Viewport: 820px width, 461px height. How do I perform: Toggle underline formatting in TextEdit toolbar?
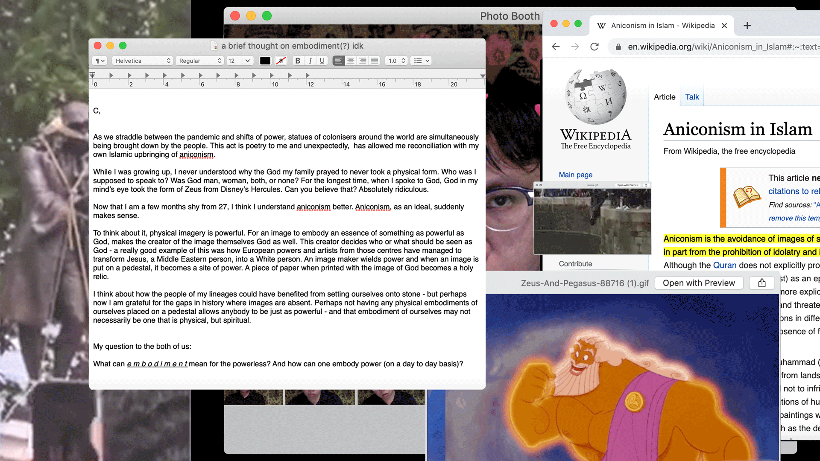322,61
